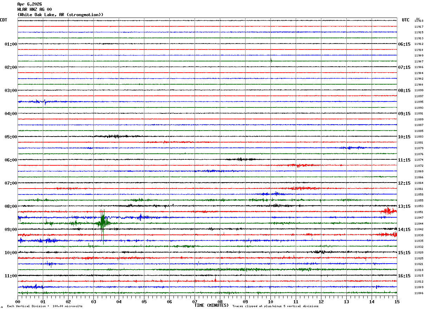425x311 pixels.
Task: Click the DC offset value "11815"
Action: coord(419,276)
